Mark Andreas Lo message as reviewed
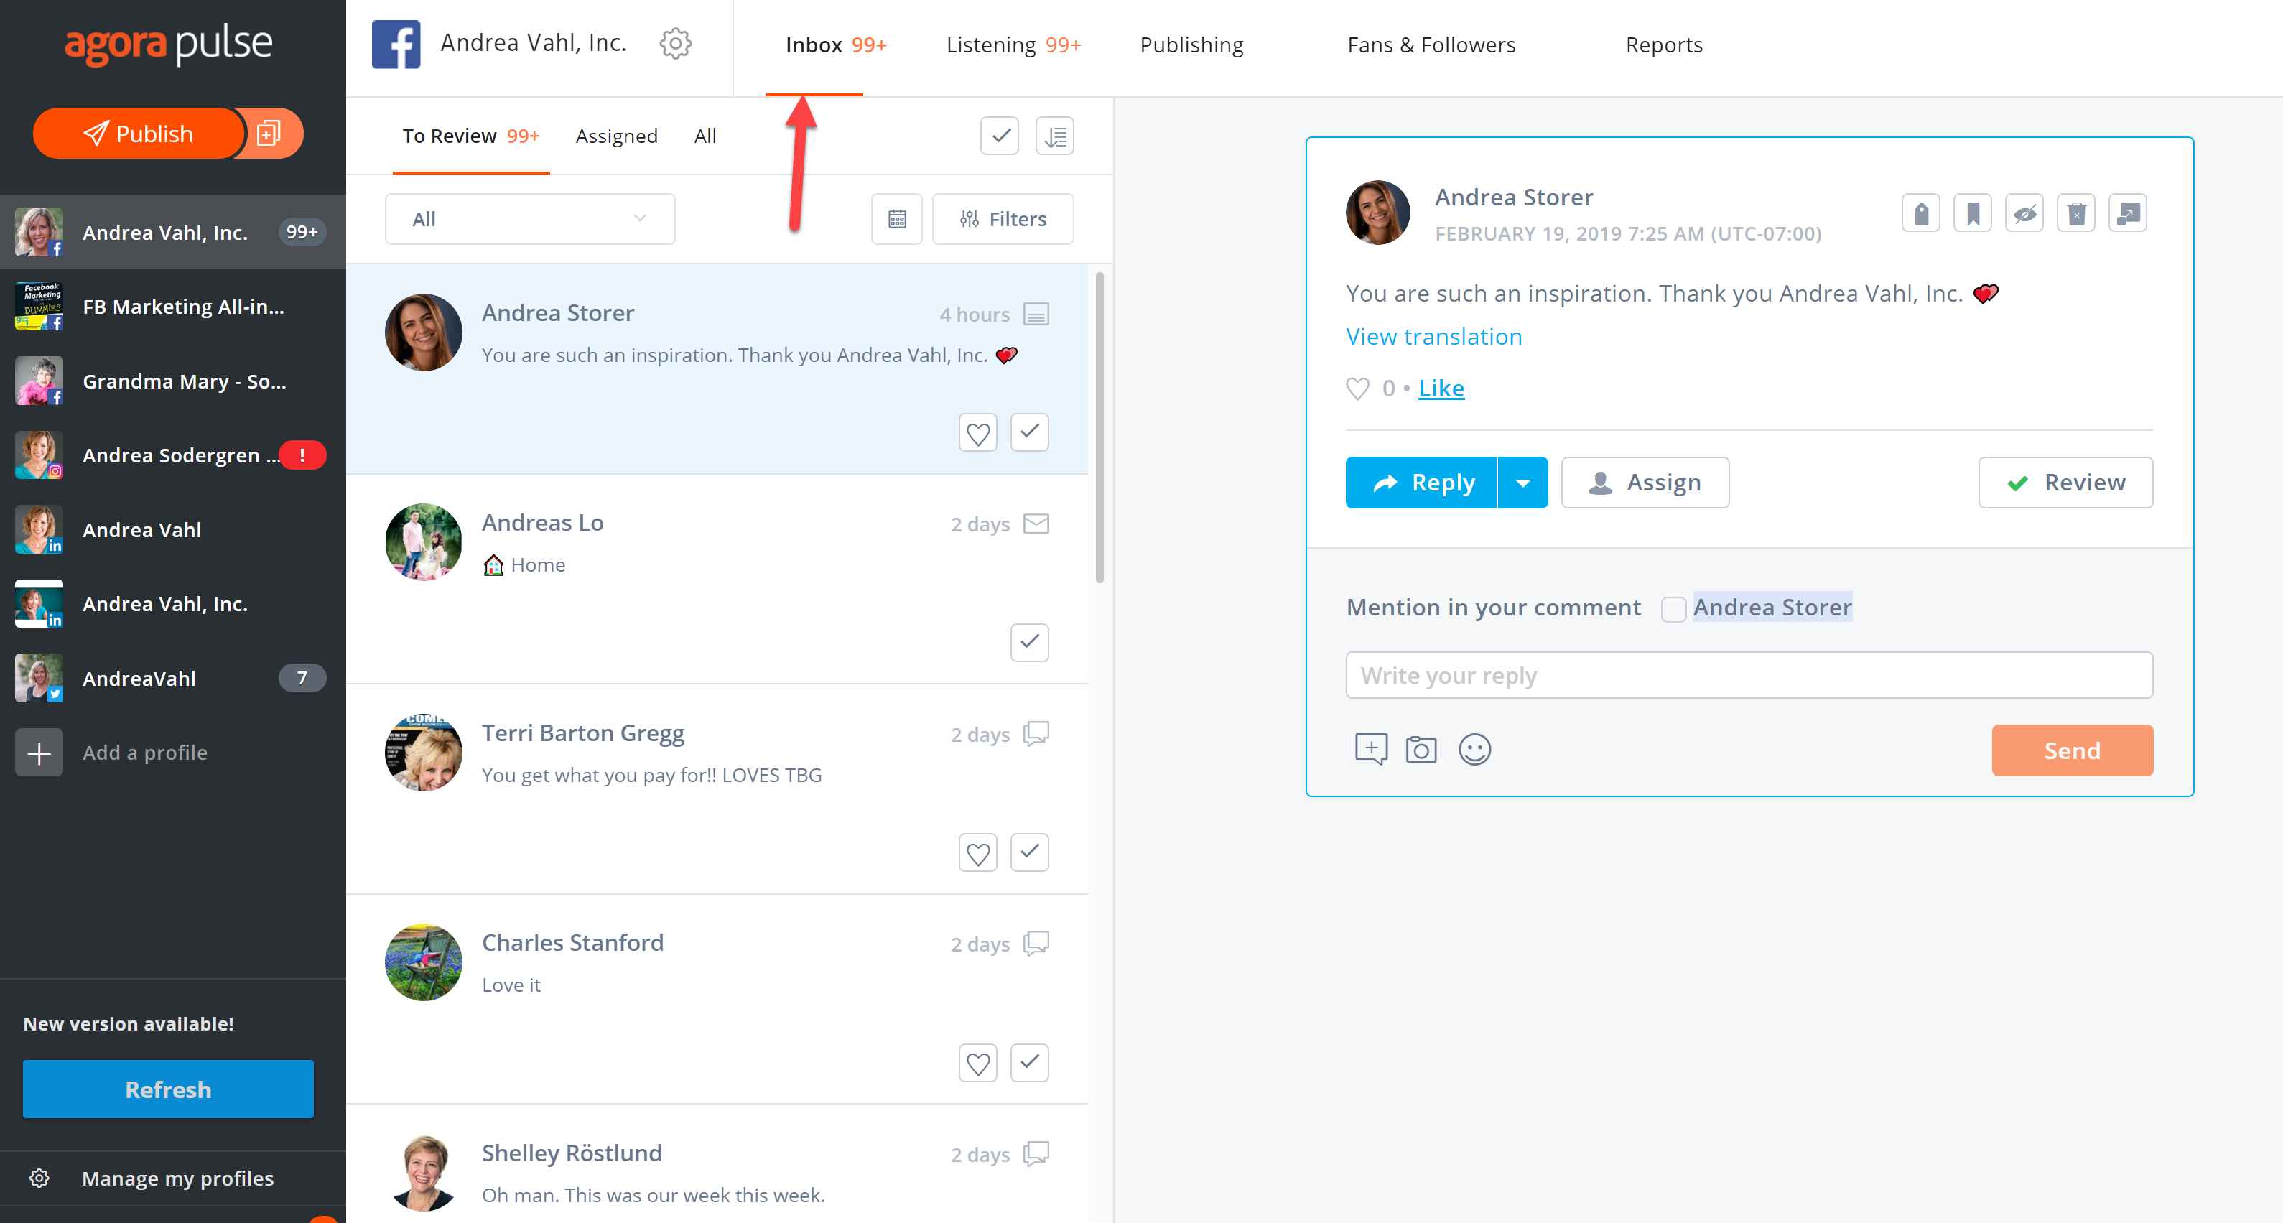This screenshot has width=2283, height=1223. pyautogui.click(x=1030, y=643)
